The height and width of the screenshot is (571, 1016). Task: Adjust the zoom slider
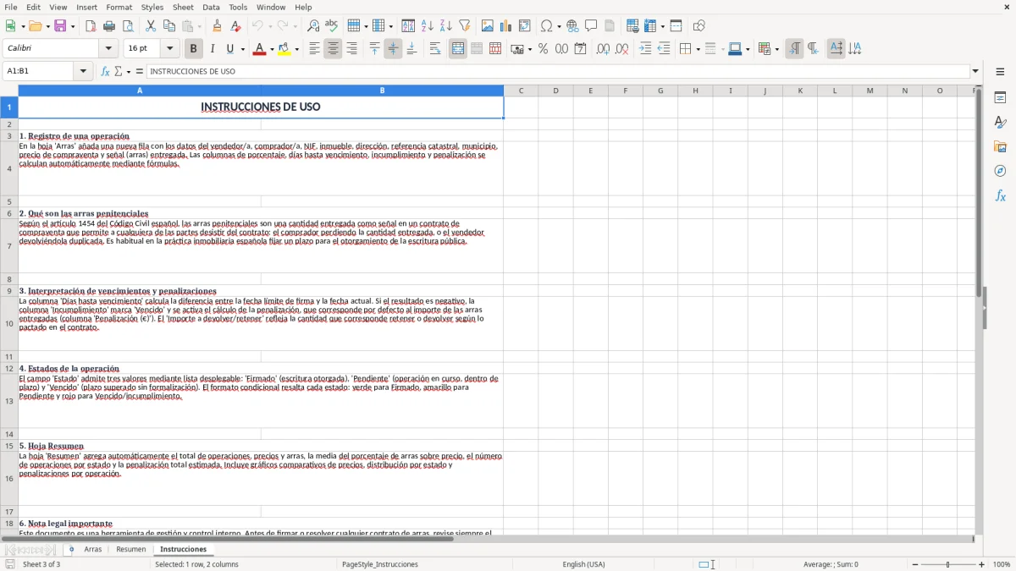pyautogui.click(x=948, y=564)
